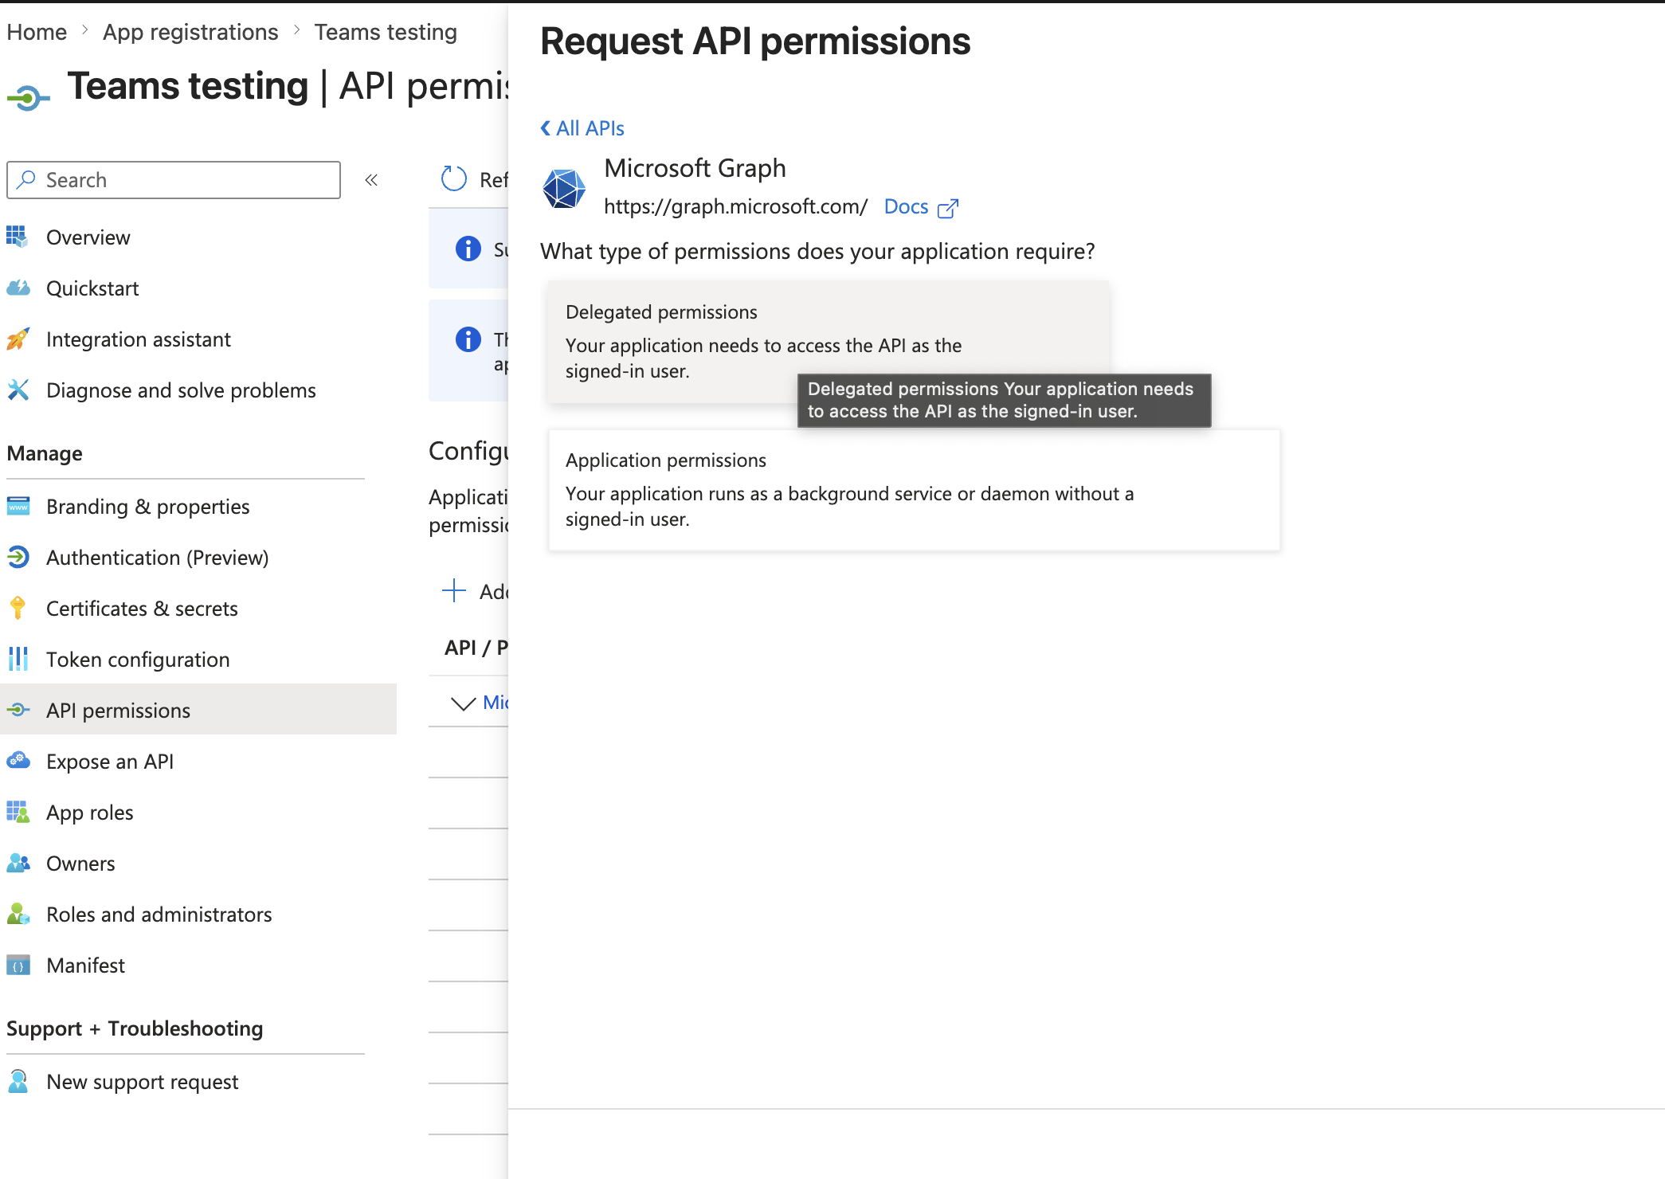This screenshot has height=1179, width=1665.
Task: Click the Microsoft Graph logo icon
Action: (564, 189)
